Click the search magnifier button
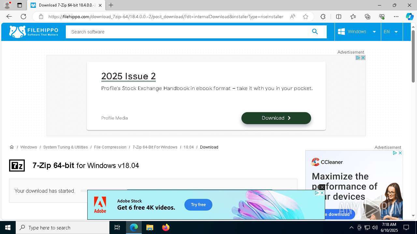The height and width of the screenshot is (234, 417). 315,32
